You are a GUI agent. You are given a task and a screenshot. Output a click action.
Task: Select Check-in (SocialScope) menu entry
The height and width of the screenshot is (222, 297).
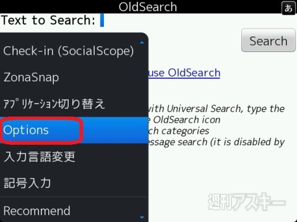[x=74, y=51]
